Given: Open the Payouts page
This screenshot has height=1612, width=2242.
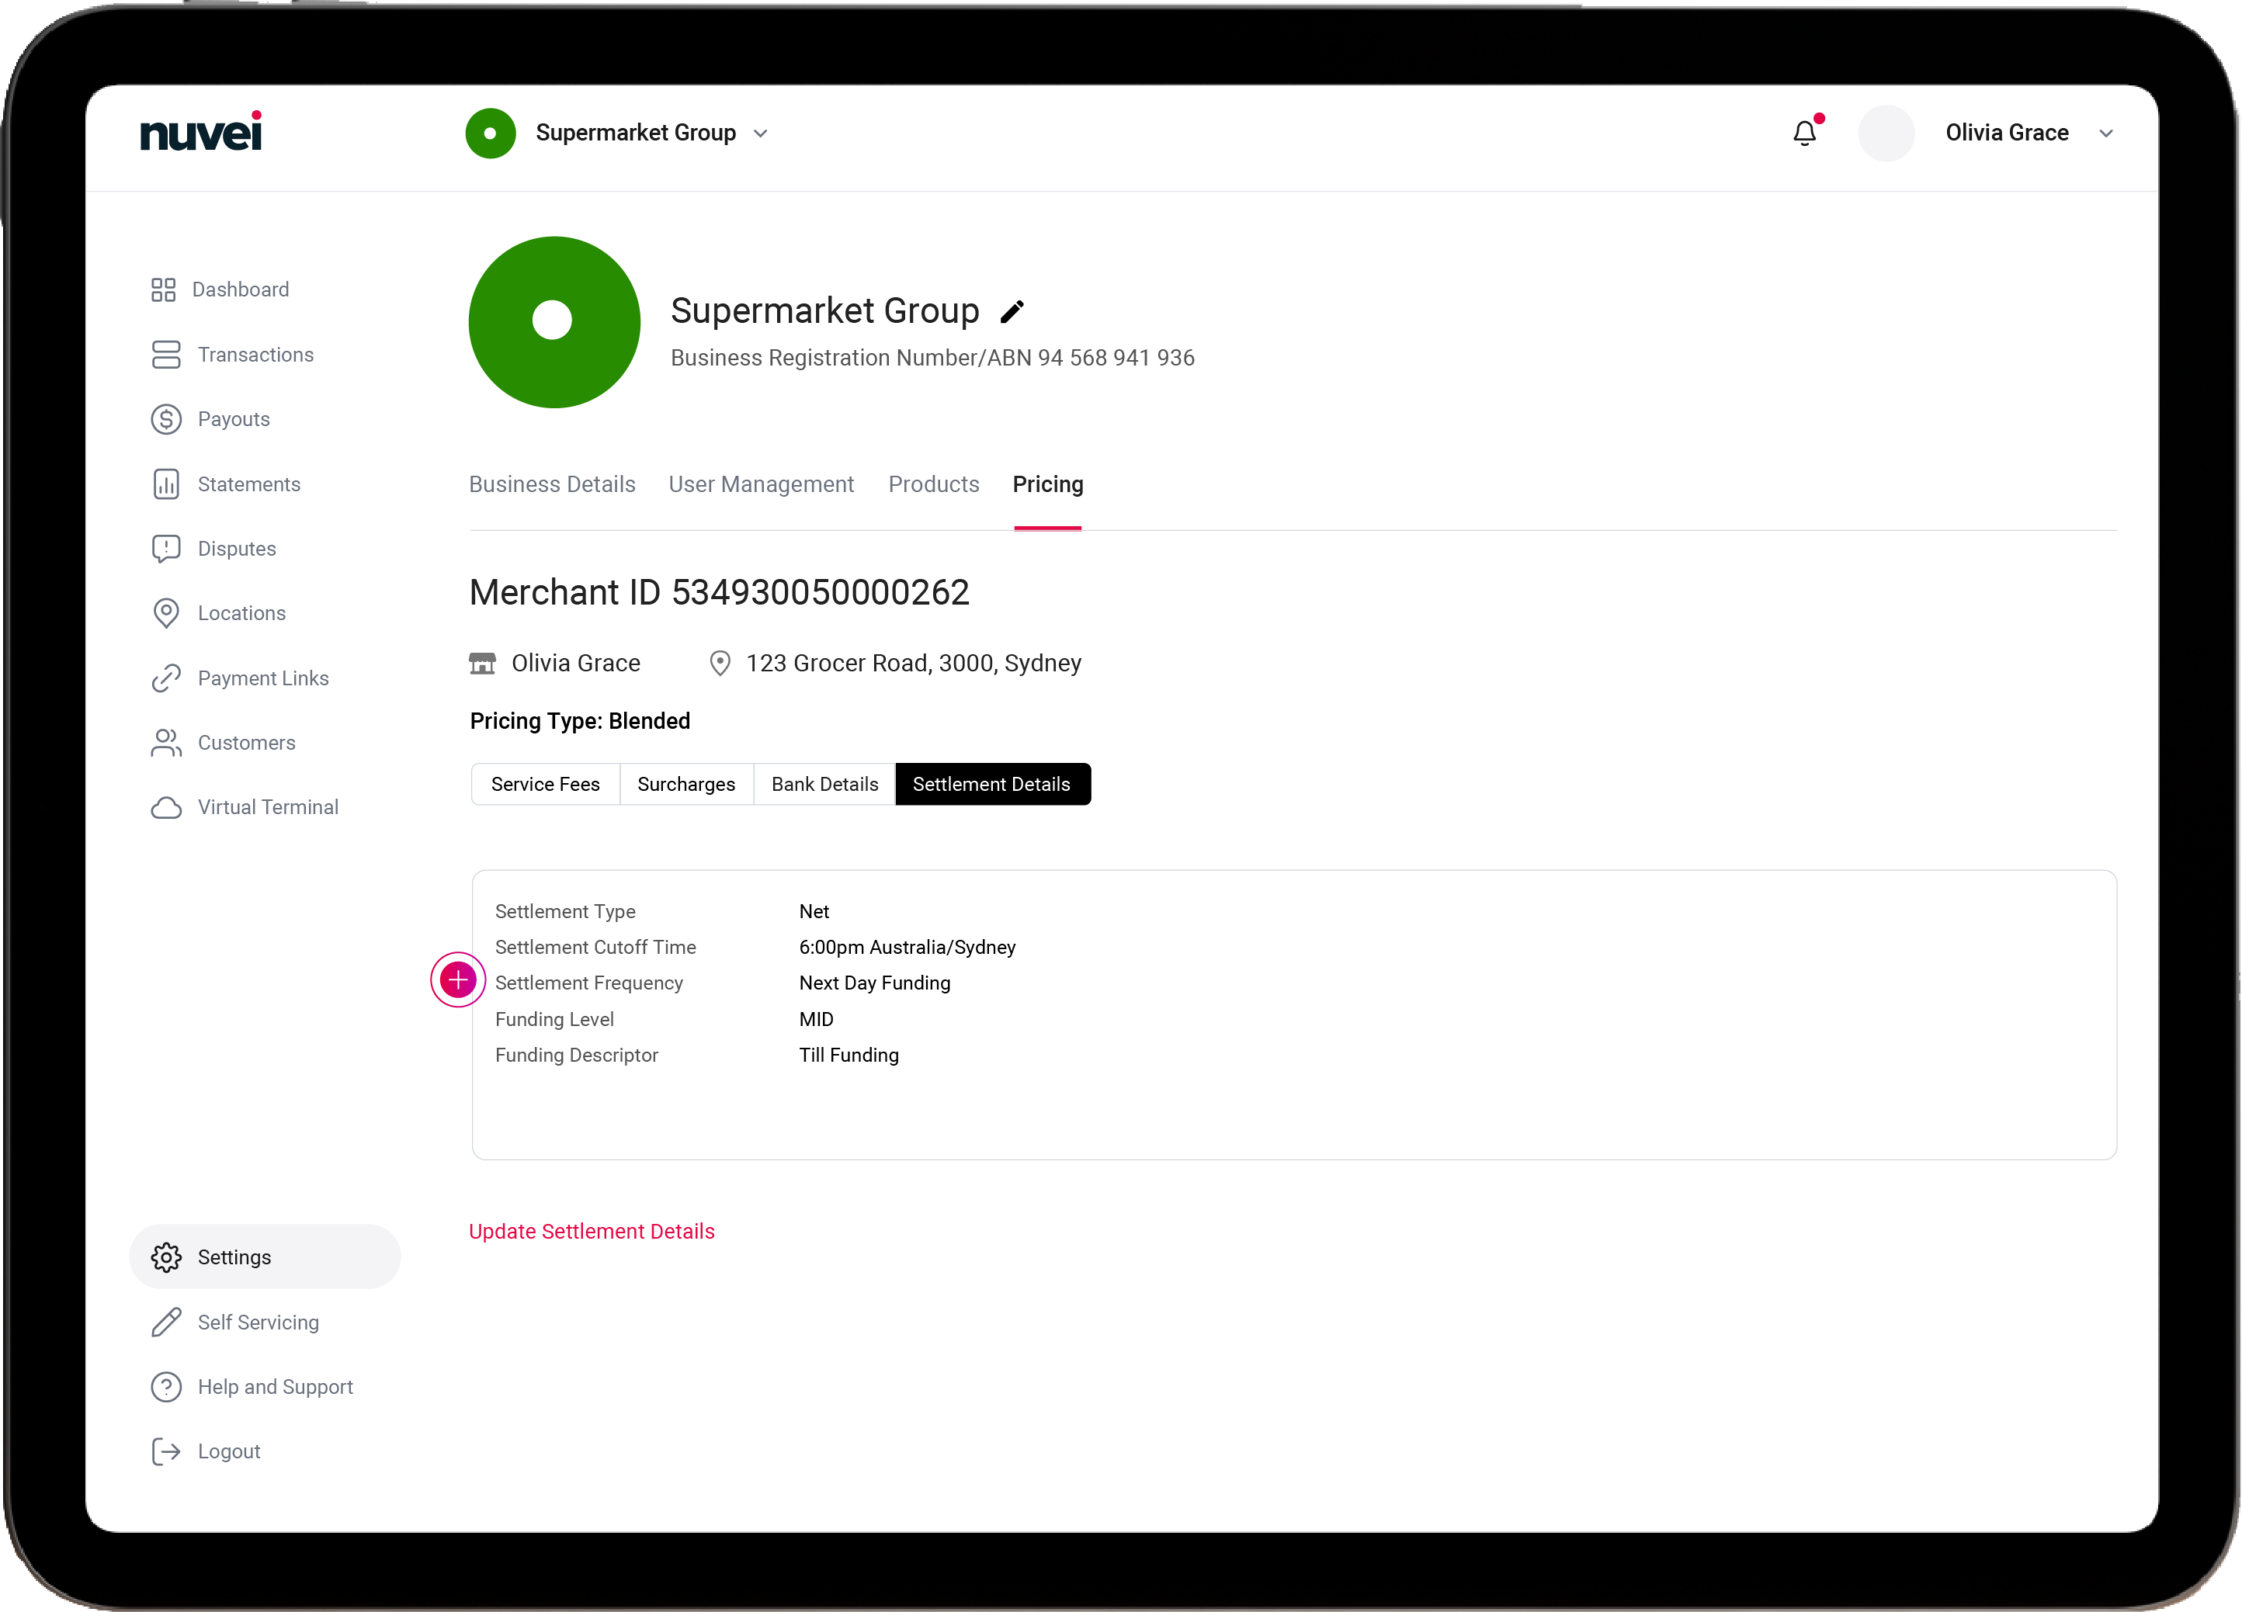Looking at the screenshot, I should 234,419.
